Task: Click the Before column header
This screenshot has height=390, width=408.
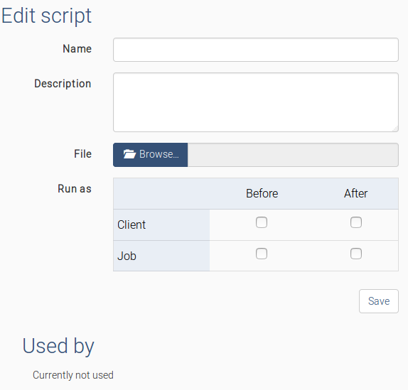Action: 262,193
